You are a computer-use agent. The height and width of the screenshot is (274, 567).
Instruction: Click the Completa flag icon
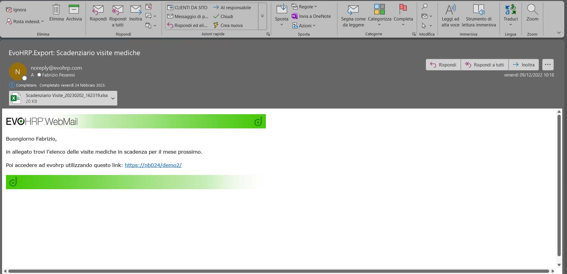point(403,9)
